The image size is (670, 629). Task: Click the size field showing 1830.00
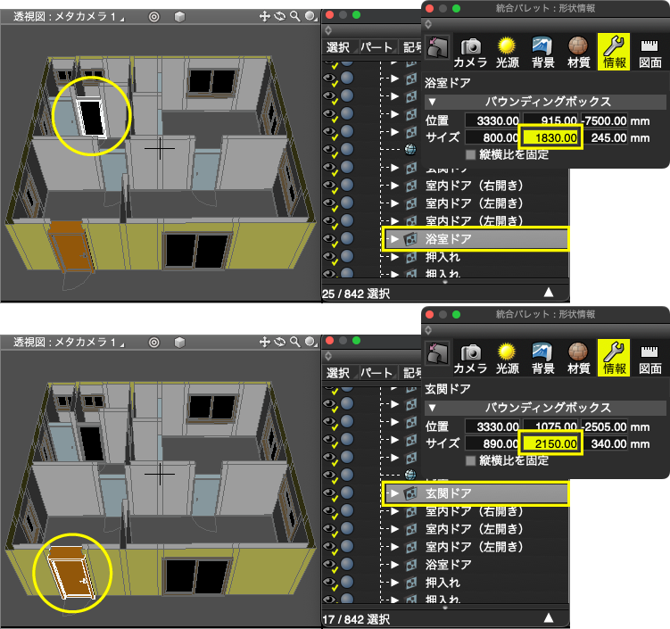tap(550, 137)
